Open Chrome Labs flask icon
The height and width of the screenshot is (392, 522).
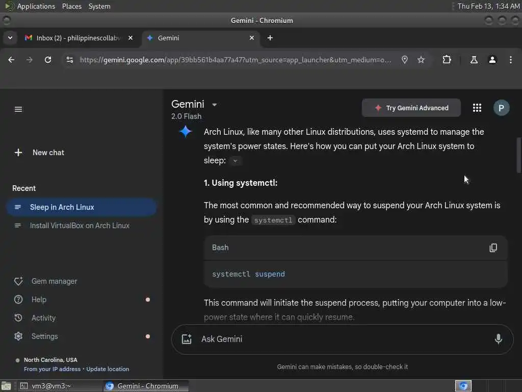[x=474, y=60]
